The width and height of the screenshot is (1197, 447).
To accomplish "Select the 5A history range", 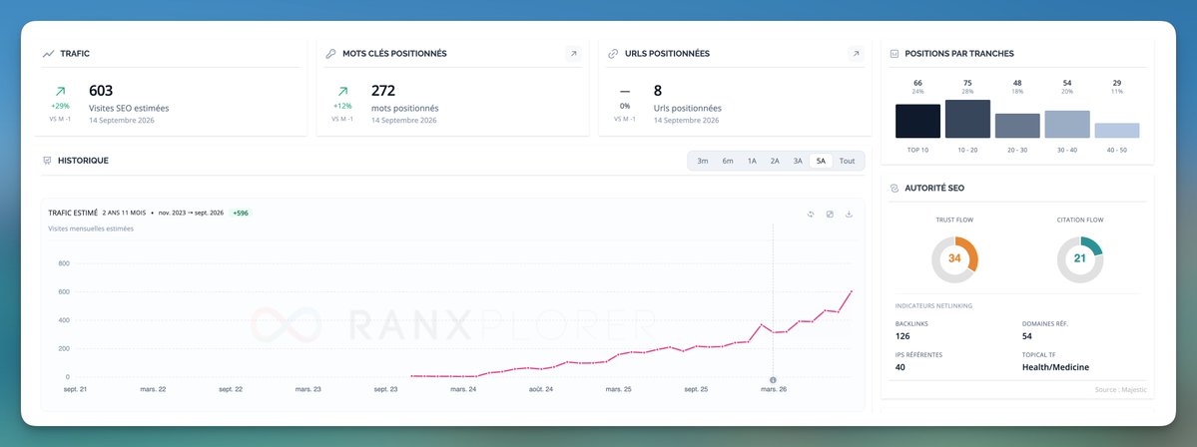I will click(821, 161).
